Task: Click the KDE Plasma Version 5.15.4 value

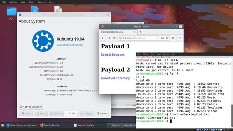Action: click(60, 63)
